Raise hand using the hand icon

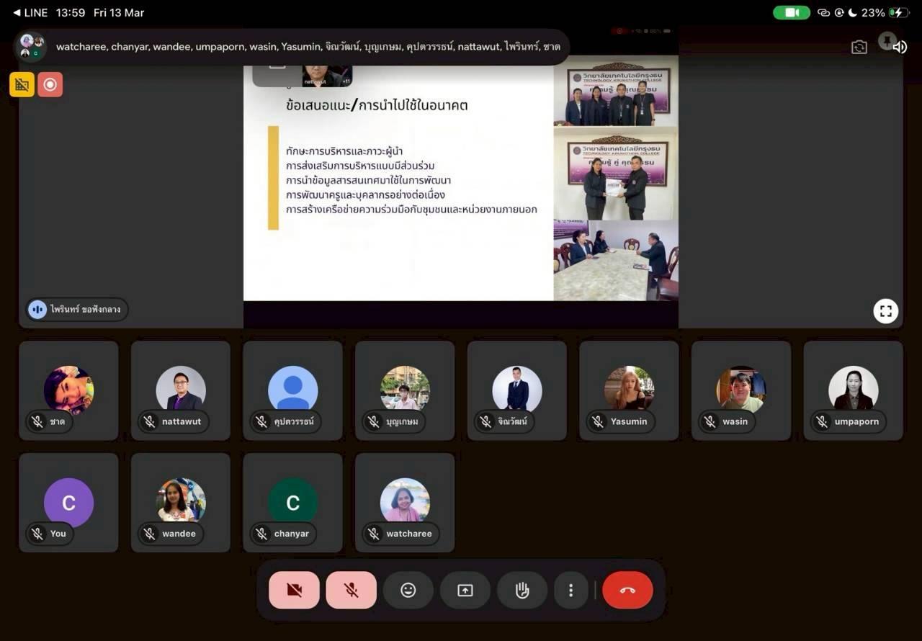pos(522,591)
